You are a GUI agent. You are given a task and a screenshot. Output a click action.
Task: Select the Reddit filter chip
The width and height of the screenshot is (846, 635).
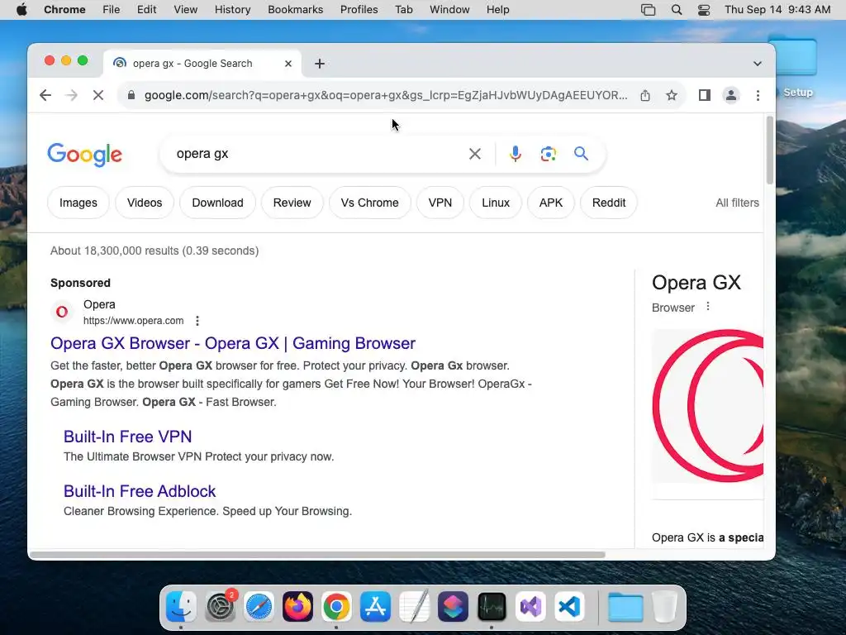[609, 203]
